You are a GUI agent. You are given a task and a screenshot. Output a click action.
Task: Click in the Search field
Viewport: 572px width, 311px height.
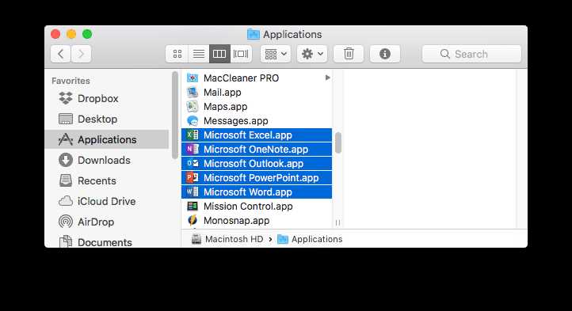pos(471,54)
